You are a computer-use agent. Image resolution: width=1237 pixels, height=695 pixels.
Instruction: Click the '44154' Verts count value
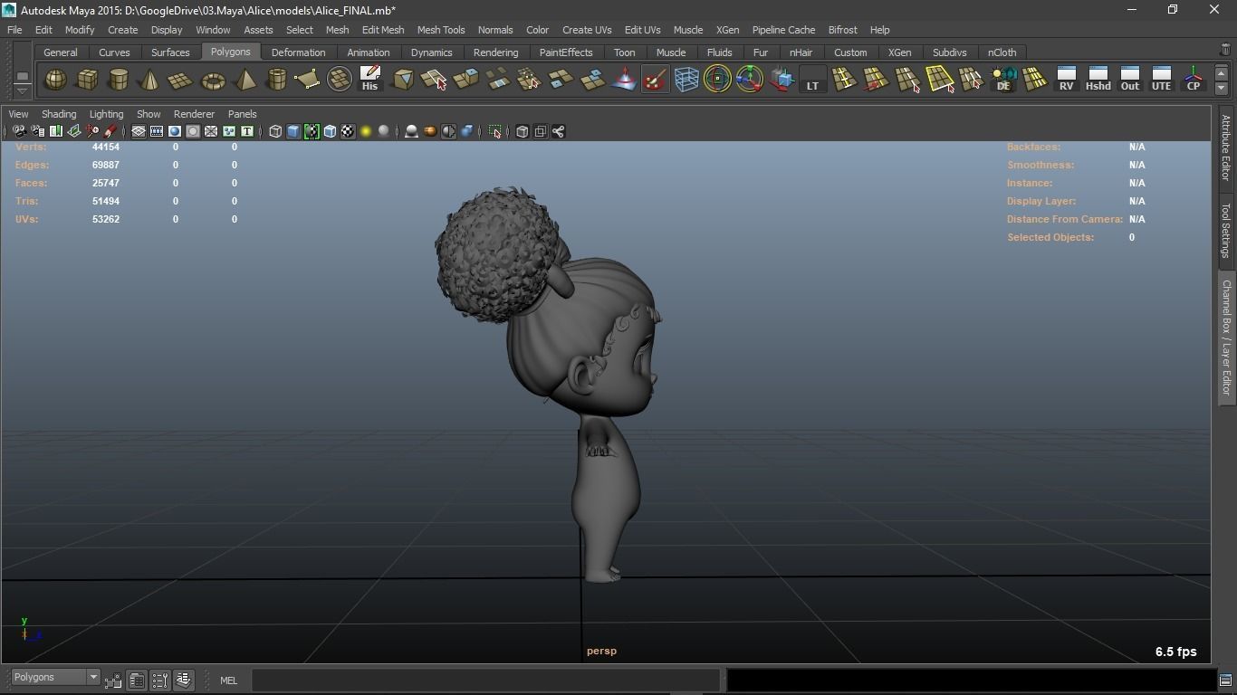coord(106,147)
